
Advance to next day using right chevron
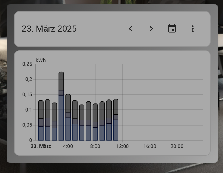pos(151,29)
